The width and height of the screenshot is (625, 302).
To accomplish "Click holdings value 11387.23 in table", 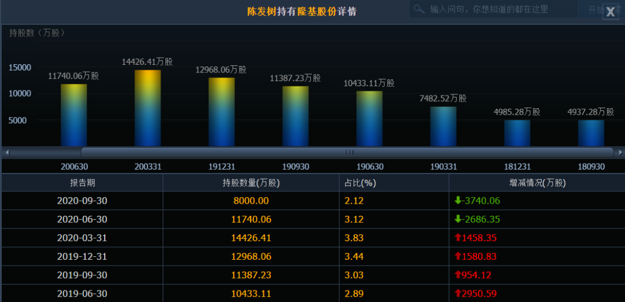I will pyautogui.click(x=251, y=275).
